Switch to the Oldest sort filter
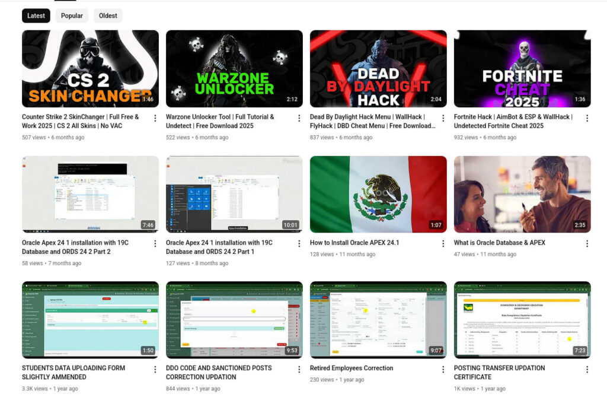607x400 pixels. pyautogui.click(x=108, y=16)
